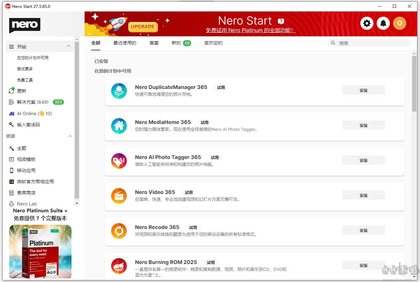This screenshot has height=282, width=420.
Task: Click the search input field
Action: coord(369,43)
